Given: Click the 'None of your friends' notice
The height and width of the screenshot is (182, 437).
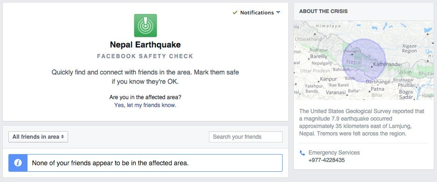Looking at the screenshot, I should point(145,163).
